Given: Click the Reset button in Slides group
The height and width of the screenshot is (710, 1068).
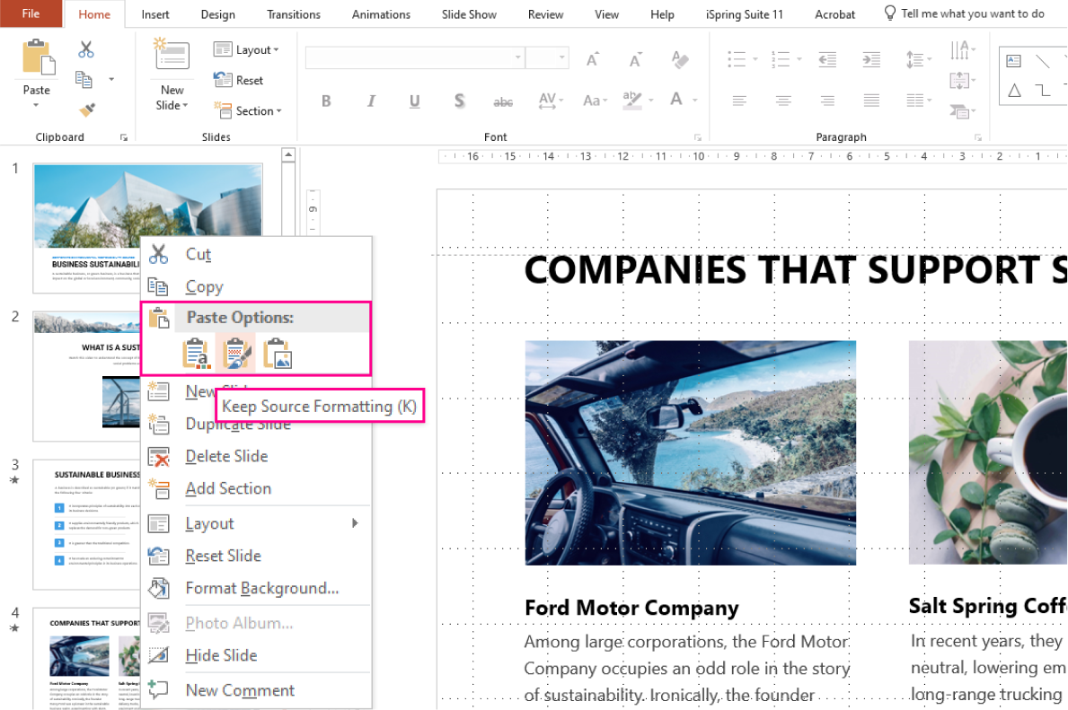Looking at the screenshot, I should coord(238,80).
